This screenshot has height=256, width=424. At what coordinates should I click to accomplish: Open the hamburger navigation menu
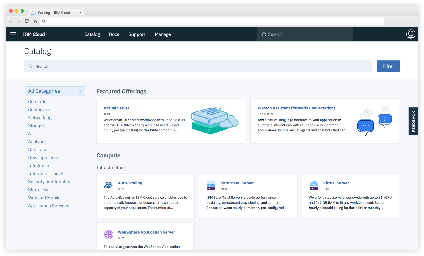13,34
